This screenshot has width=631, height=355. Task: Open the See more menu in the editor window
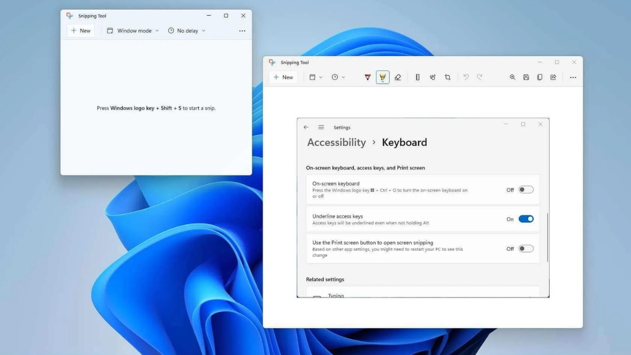point(573,77)
